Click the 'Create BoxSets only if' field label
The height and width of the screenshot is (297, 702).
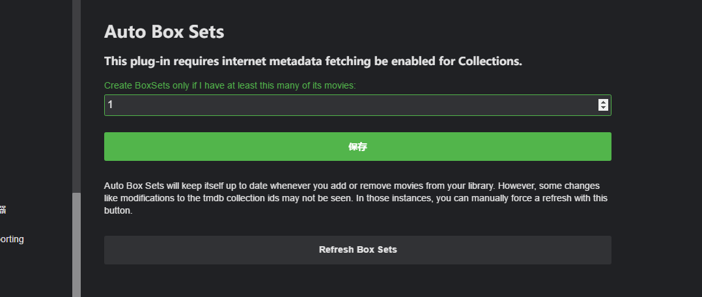pos(230,85)
